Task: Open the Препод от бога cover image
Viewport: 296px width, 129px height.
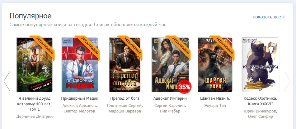Action: [125, 64]
